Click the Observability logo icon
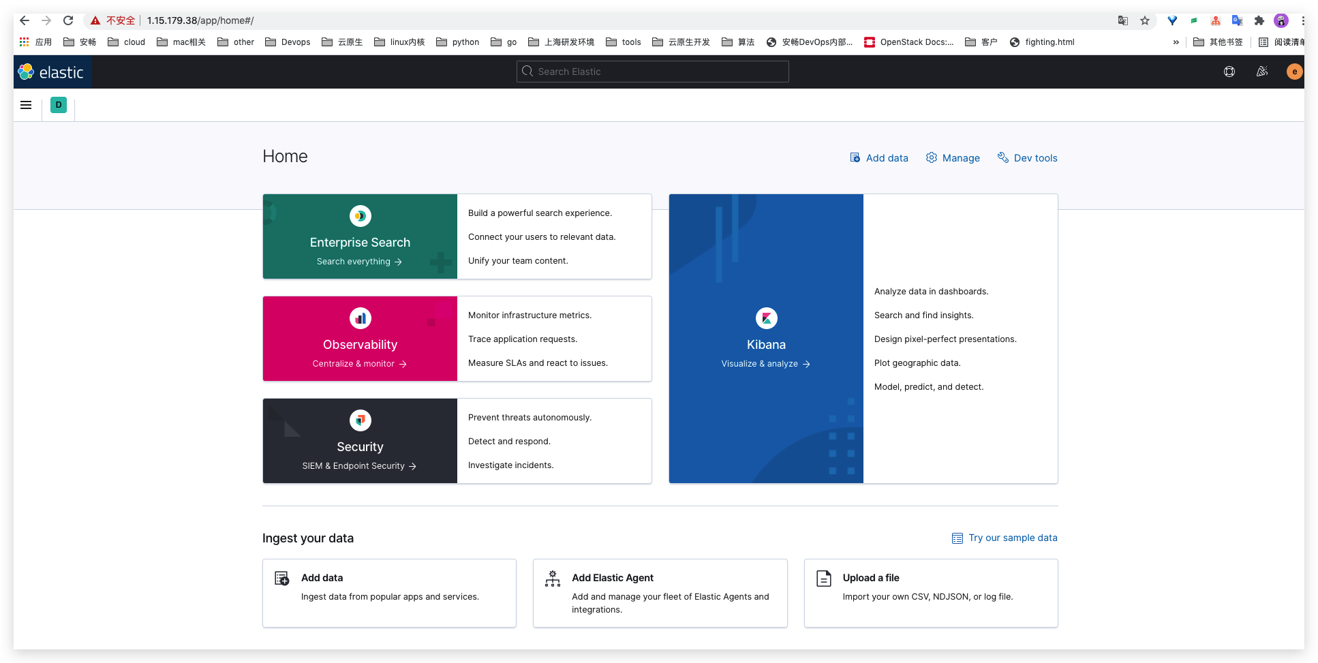1318x663 pixels. [x=360, y=318]
